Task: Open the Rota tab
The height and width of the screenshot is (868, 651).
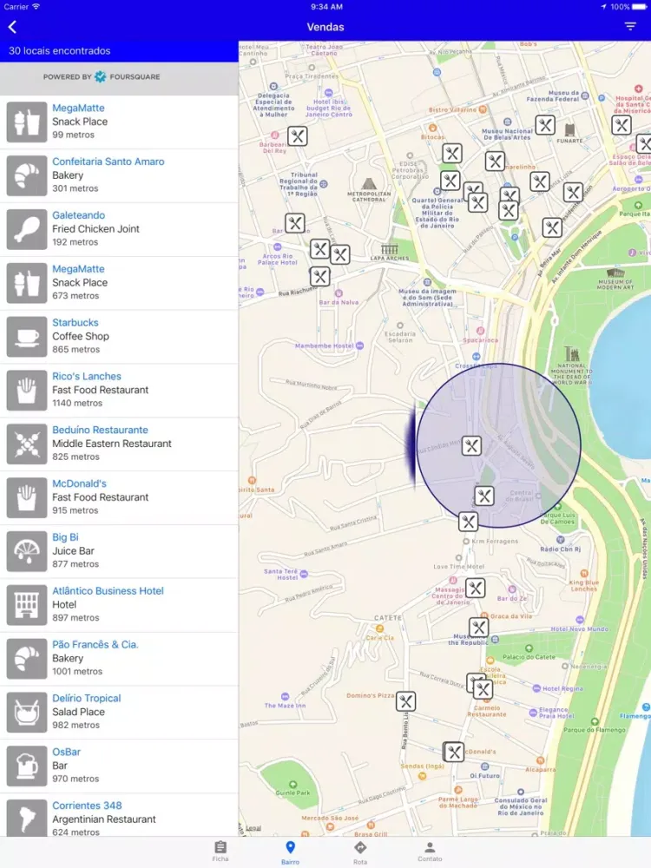Action: (x=360, y=852)
